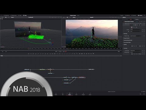Toggle the Inspector panel button
Viewport: 146px width, 110px height.
click(140, 15)
